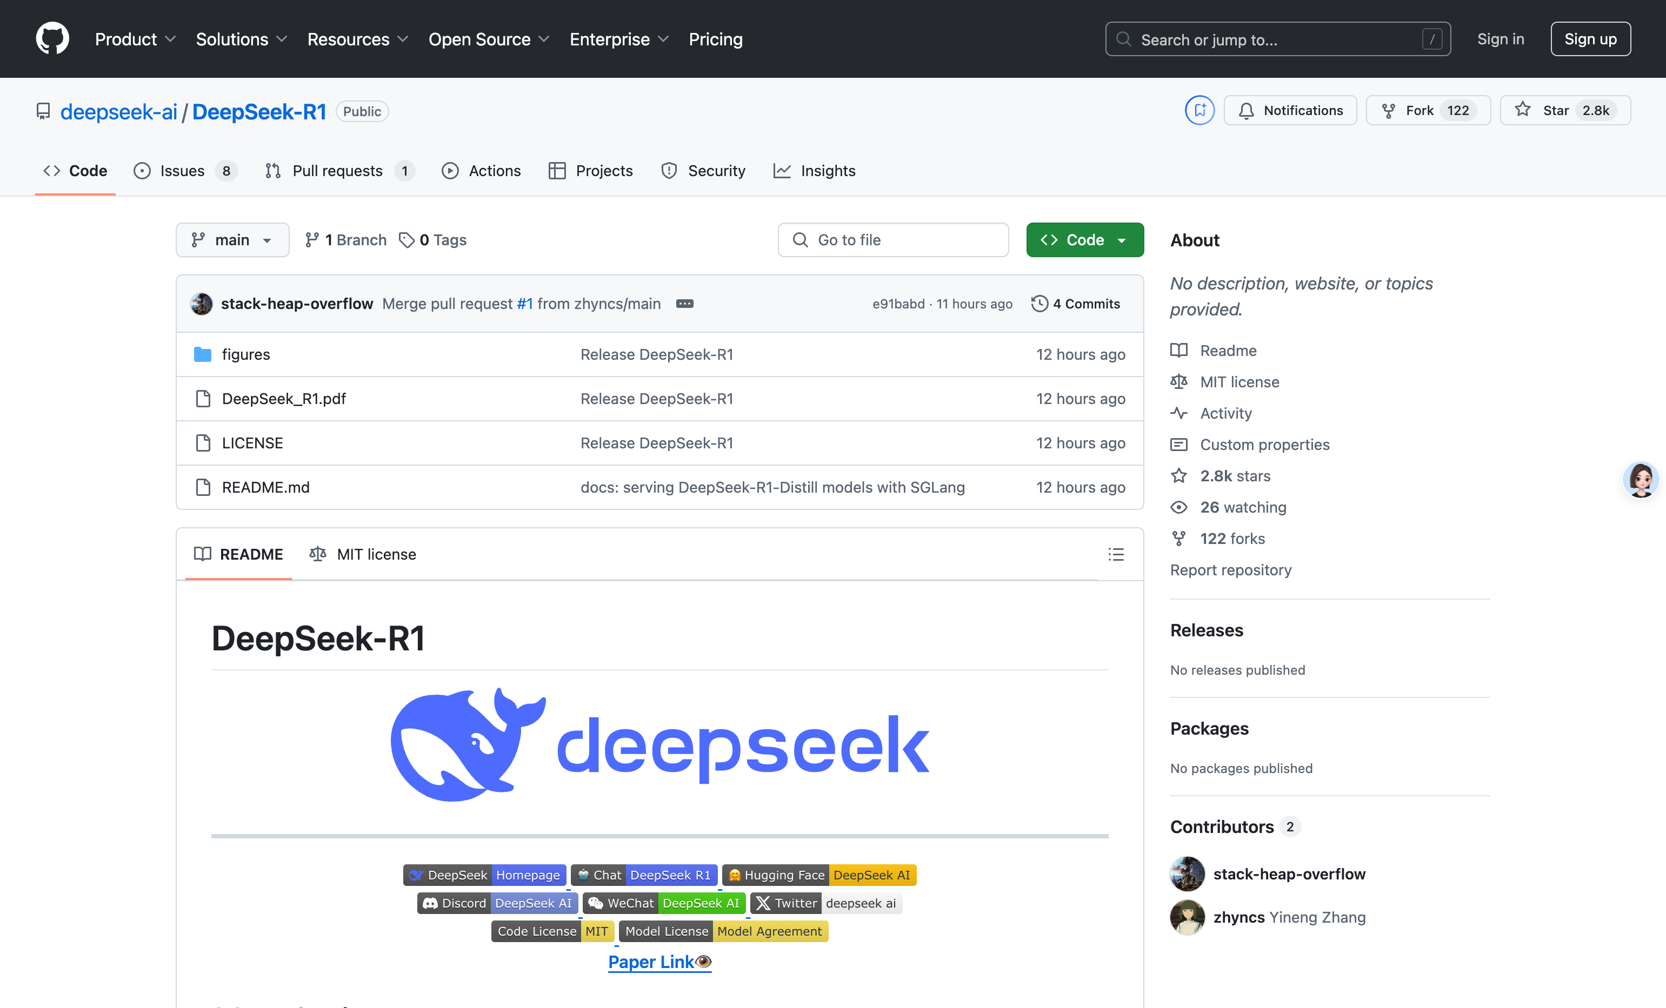Go to the Pricing page

click(x=715, y=39)
